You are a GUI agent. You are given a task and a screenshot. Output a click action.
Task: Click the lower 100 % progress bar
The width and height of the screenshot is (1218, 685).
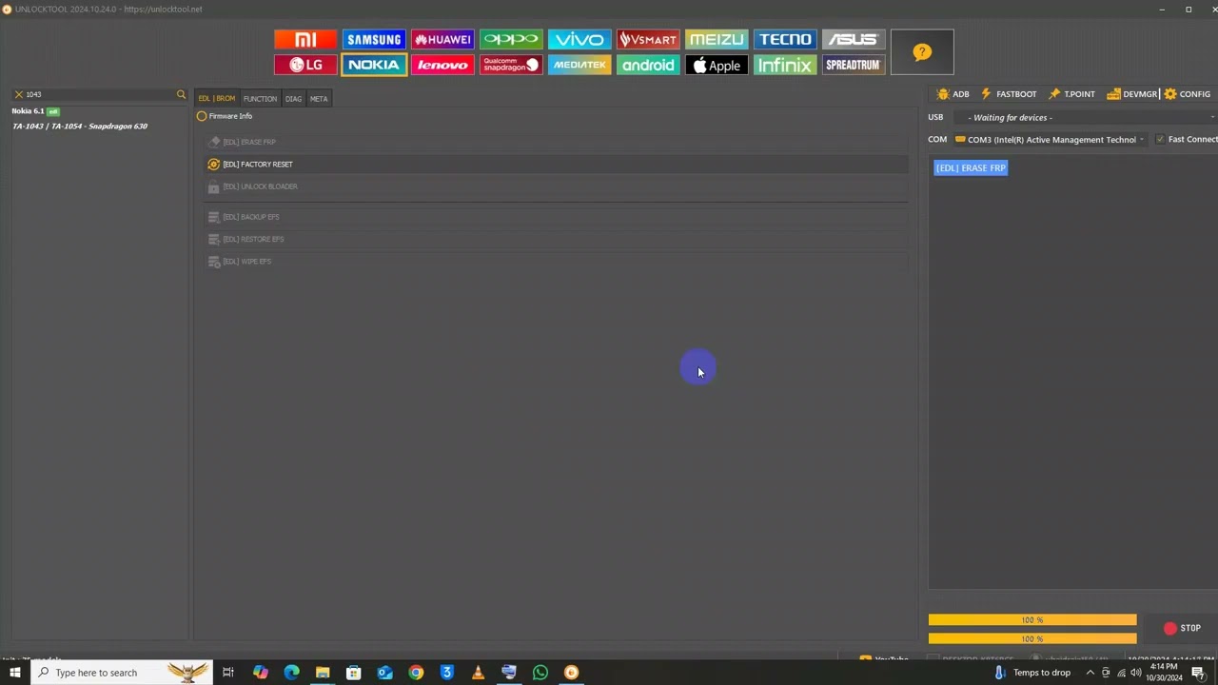(1032, 638)
